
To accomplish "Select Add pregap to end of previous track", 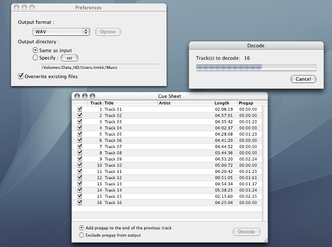I will 81,228.
